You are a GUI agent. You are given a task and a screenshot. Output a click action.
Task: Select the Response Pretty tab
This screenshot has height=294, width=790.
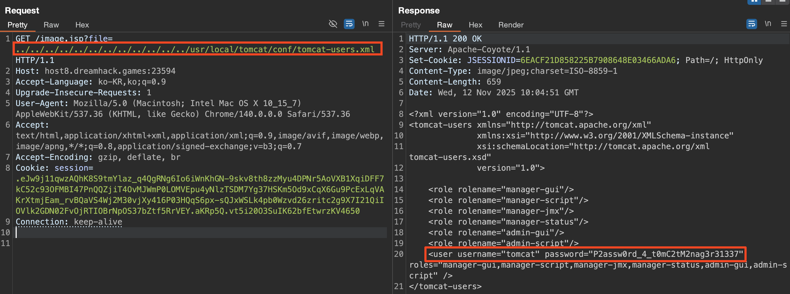coord(410,25)
